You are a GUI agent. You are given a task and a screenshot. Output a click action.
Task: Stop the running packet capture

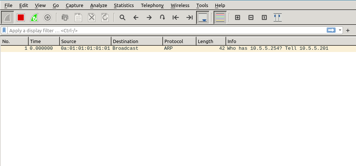point(21,17)
